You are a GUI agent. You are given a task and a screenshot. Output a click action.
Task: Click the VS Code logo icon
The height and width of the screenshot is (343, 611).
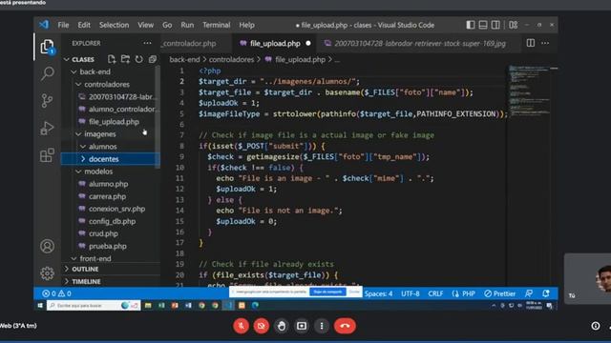click(x=44, y=25)
